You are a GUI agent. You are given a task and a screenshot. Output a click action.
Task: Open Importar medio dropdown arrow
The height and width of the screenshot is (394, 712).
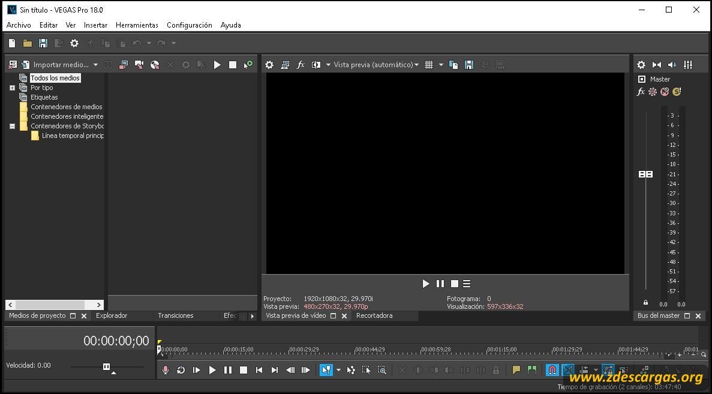pos(95,65)
